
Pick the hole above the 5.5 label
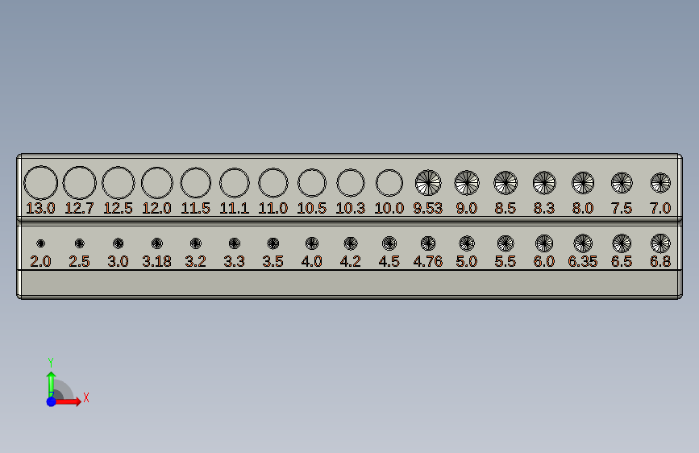[506, 243]
